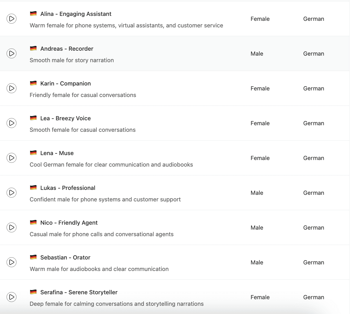Click the Nico - Friendly Agent title
Image resolution: width=352 pixels, height=314 pixels.
(69, 223)
